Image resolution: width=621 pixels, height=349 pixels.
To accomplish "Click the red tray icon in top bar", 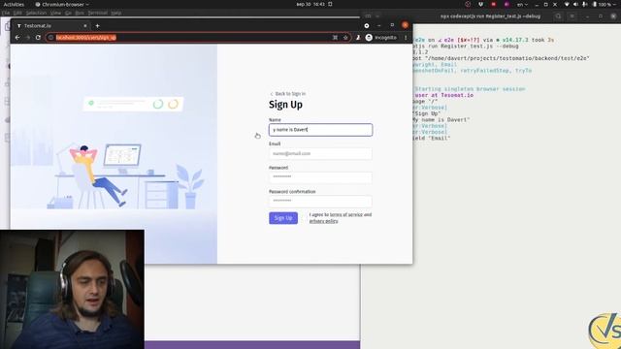I will [x=494, y=4].
